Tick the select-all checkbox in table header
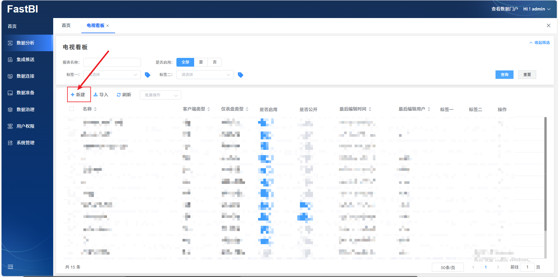Screen dimensions: 558x277 point(71,109)
